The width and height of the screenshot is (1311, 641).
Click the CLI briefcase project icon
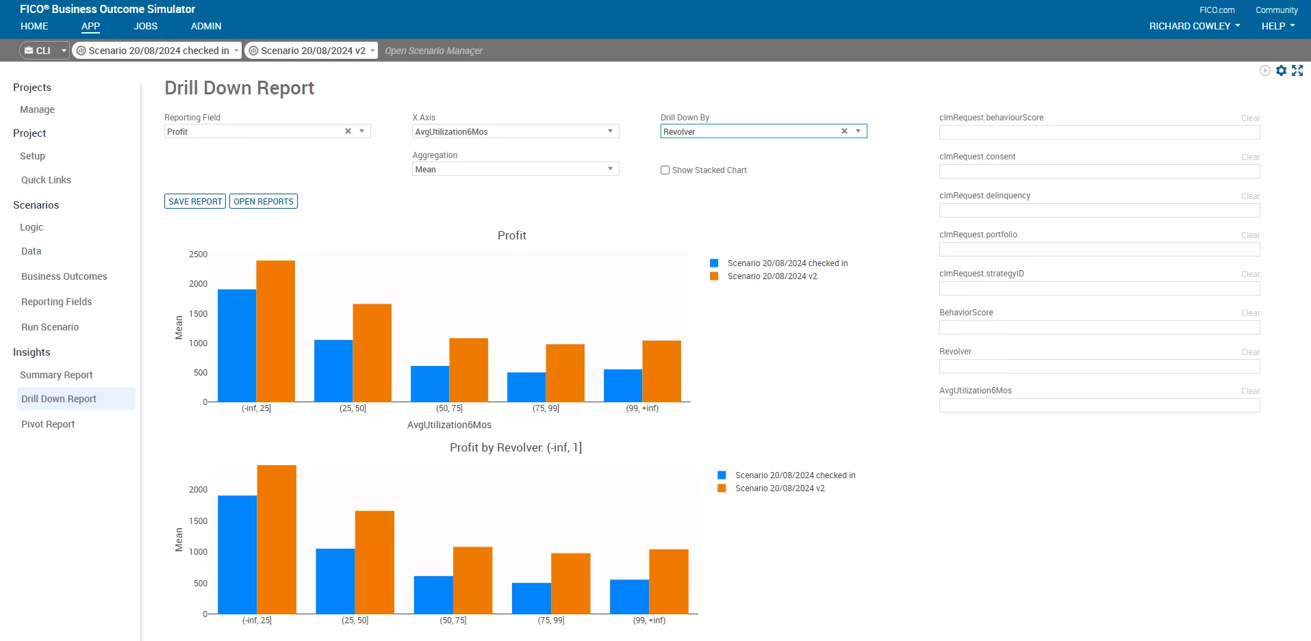(x=29, y=51)
